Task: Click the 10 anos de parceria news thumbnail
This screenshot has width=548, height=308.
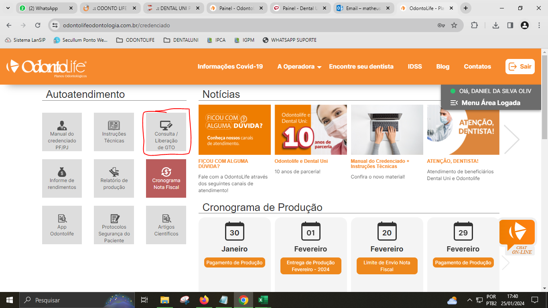Action: coord(311,130)
